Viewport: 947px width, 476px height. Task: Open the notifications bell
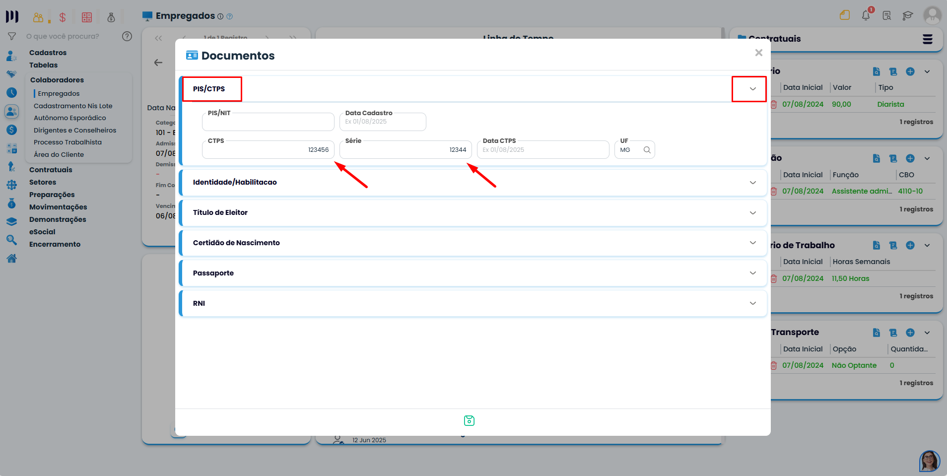click(866, 15)
